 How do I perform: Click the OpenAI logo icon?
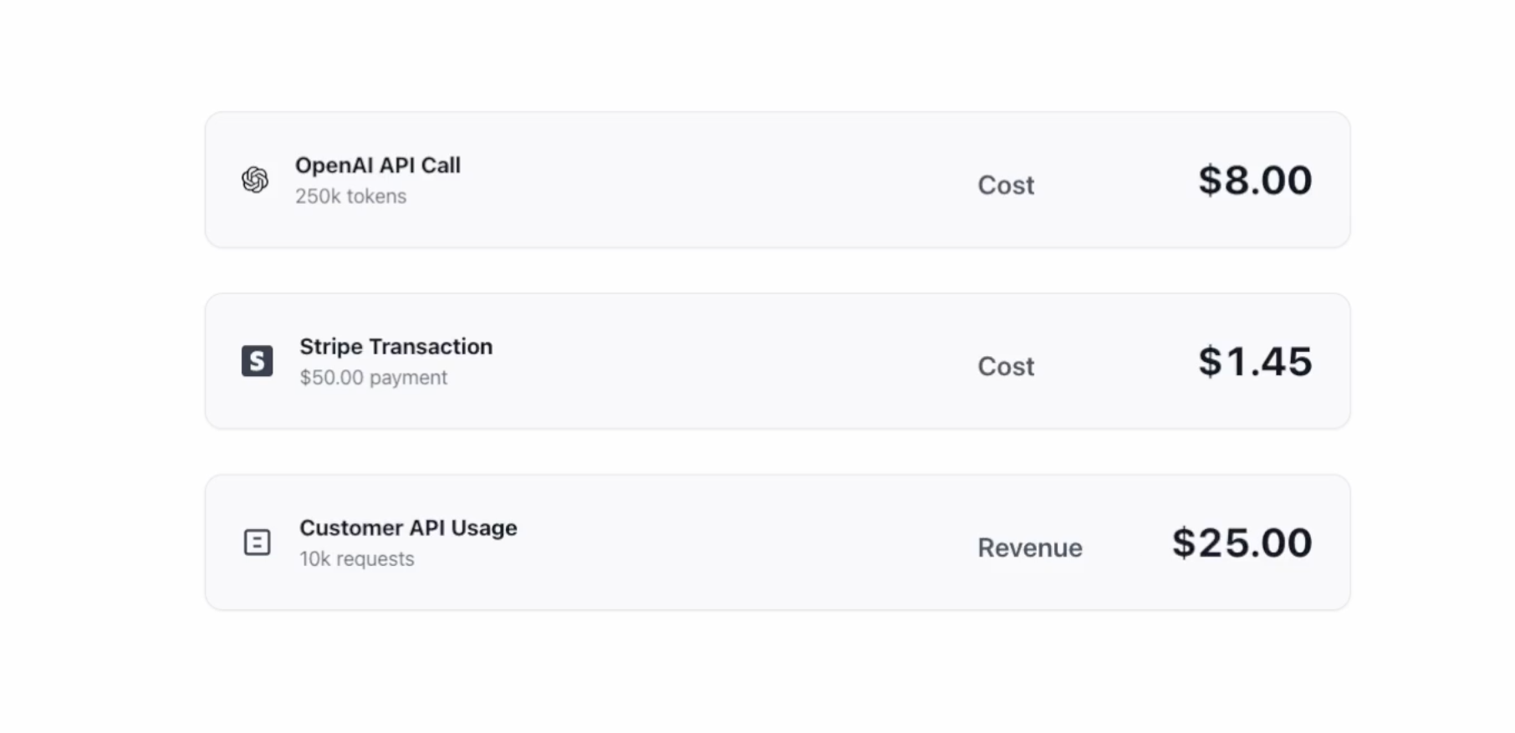[x=255, y=180]
